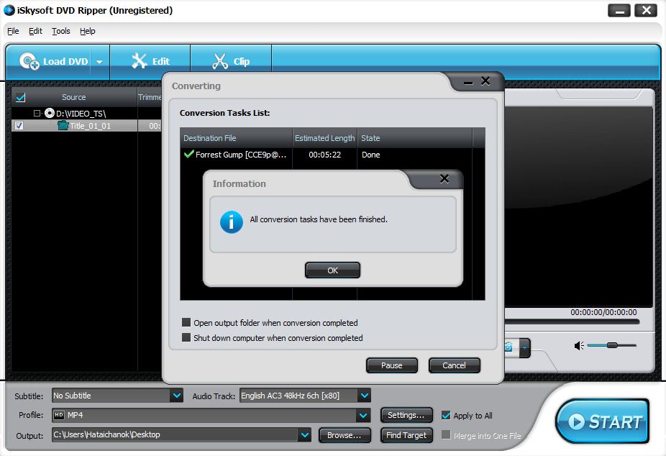Screen dimensions: 666x456
Task: Uncheck the Title_01_01 checkbox
Action: [19, 126]
